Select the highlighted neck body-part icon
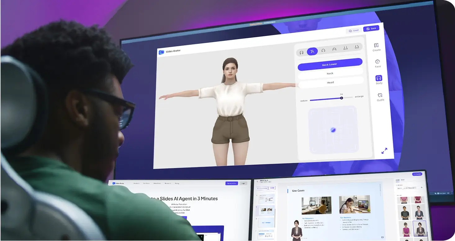This screenshot has height=241, width=455. click(313, 51)
